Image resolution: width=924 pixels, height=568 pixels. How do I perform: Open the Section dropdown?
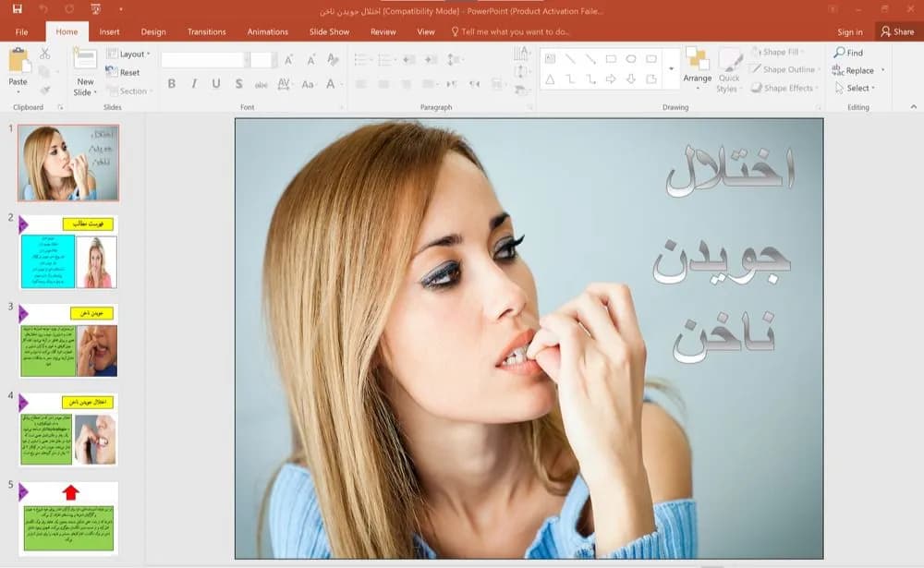pos(129,91)
